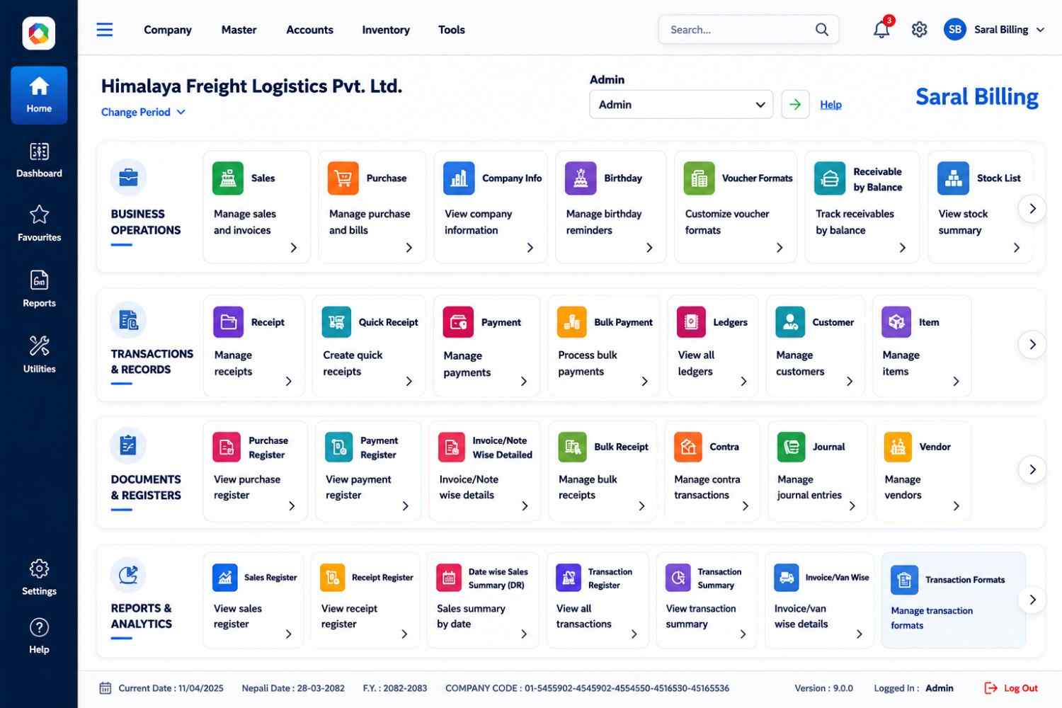Screen dimensions: 1062x708
Task: Go to Dashboard in the sidebar
Action: point(39,160)
